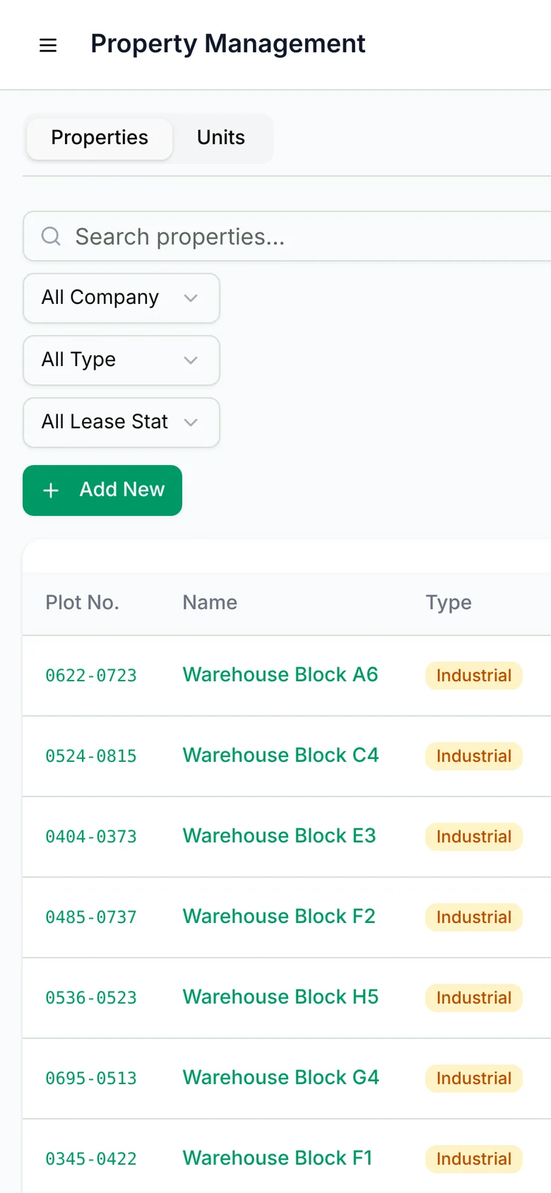Open the hamburger navigation menu
Viewport: 551px width, 1193px height.
pyautogui.click(x=48, y=45)
